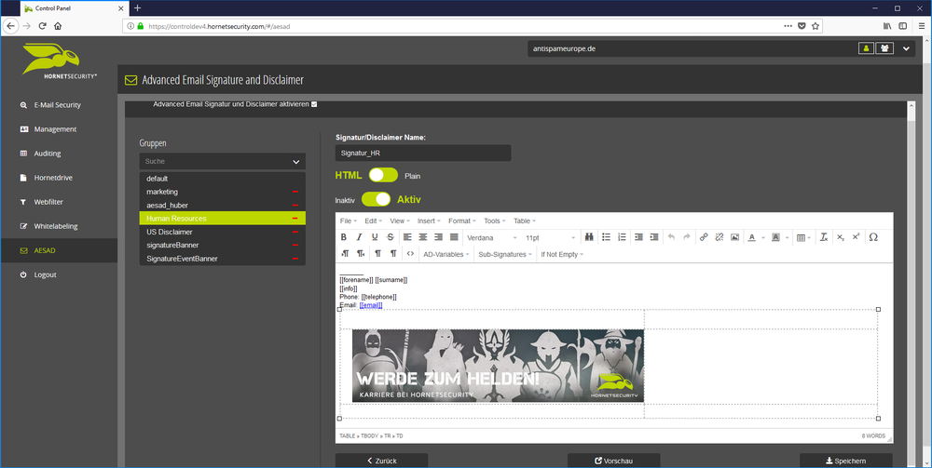
Task: Click the browser address bar URL
Action: (219, 26)
